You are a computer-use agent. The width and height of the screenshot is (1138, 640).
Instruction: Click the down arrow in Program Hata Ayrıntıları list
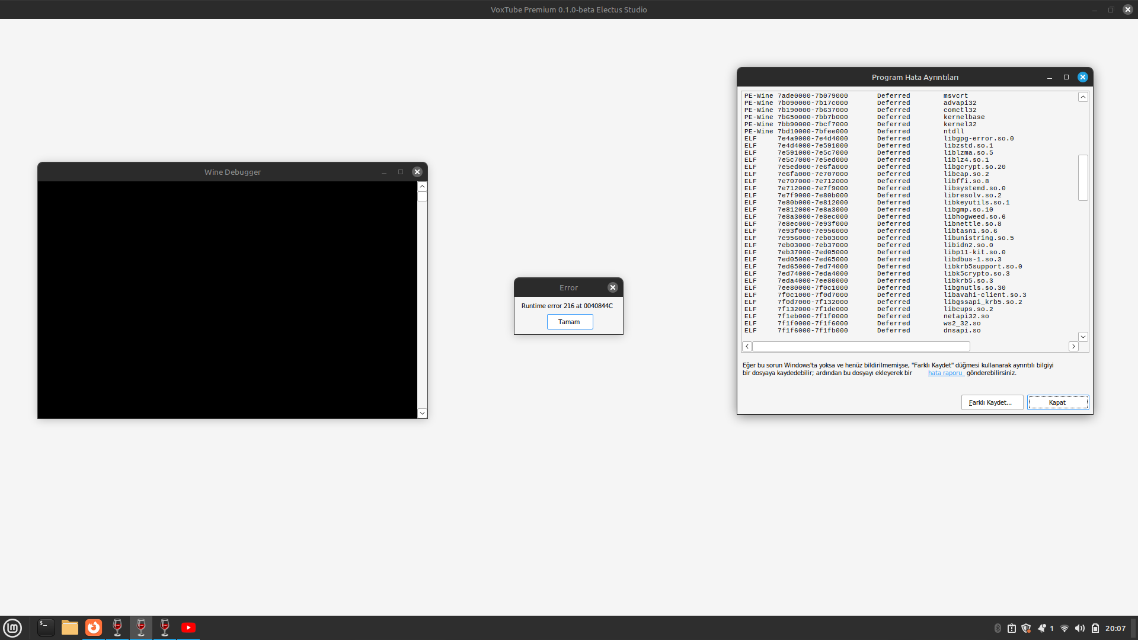1083,337
